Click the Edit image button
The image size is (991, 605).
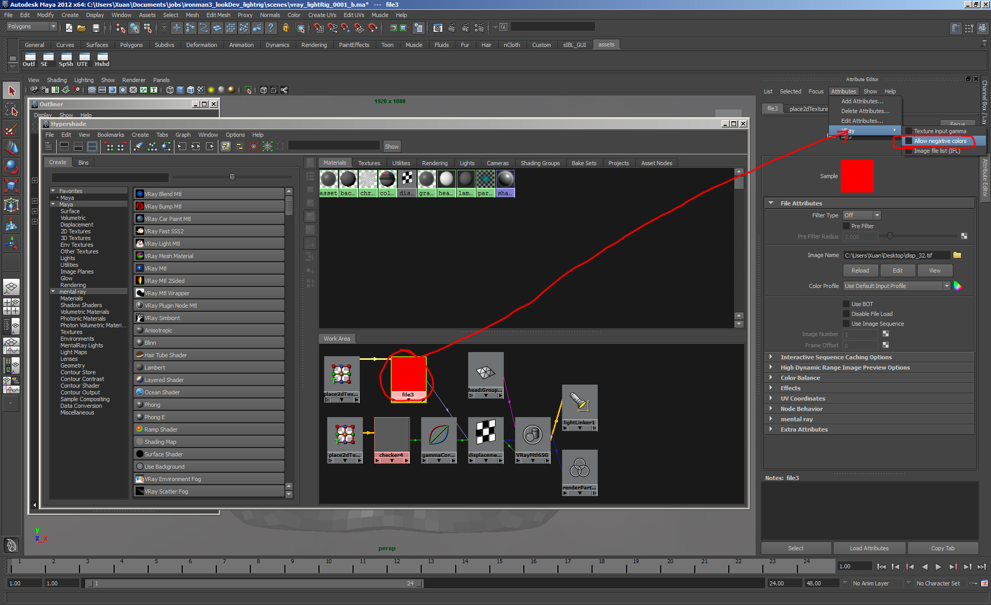(898, 270)
